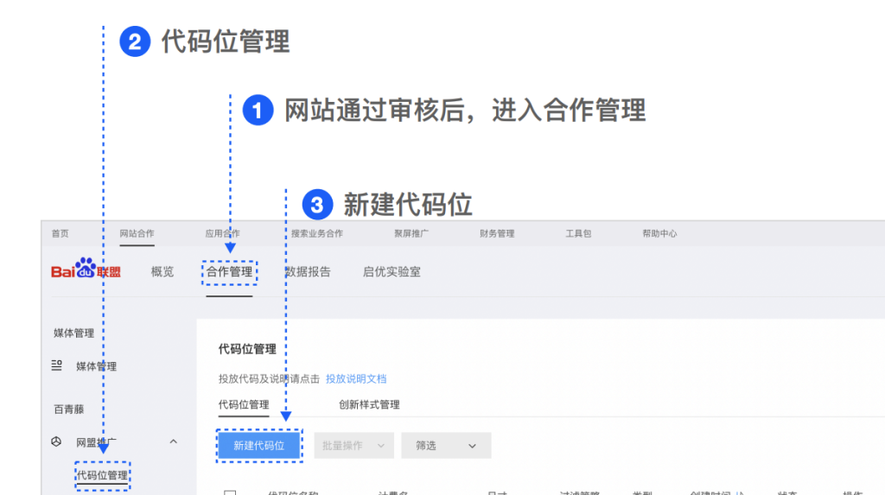Open 启优实验室 in main navigation
The width and height of the screenshot is (885, 495).
[x=392, y=272]
